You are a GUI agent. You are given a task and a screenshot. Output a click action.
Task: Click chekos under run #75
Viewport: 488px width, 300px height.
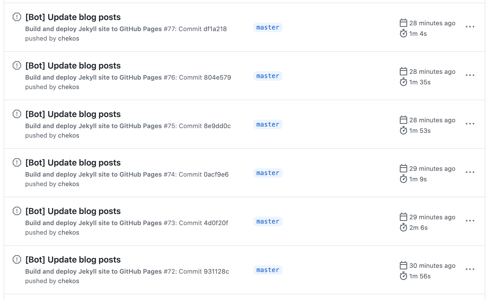pos(68,135)
